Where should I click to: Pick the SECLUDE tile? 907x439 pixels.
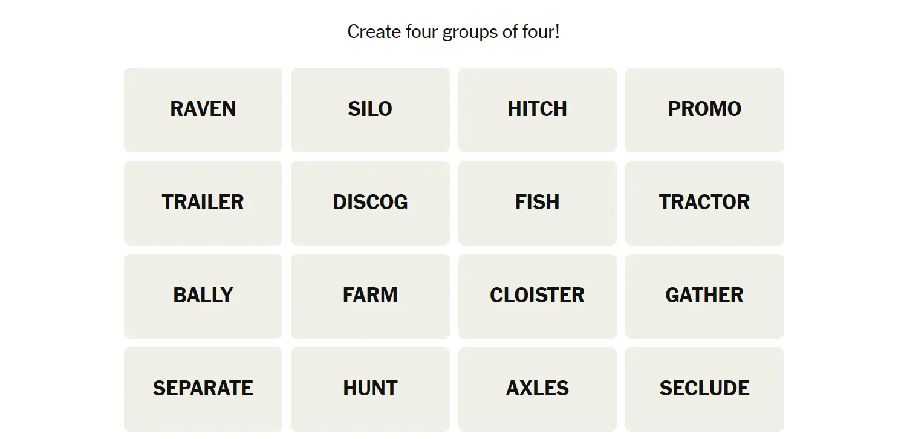coord(704,389)
